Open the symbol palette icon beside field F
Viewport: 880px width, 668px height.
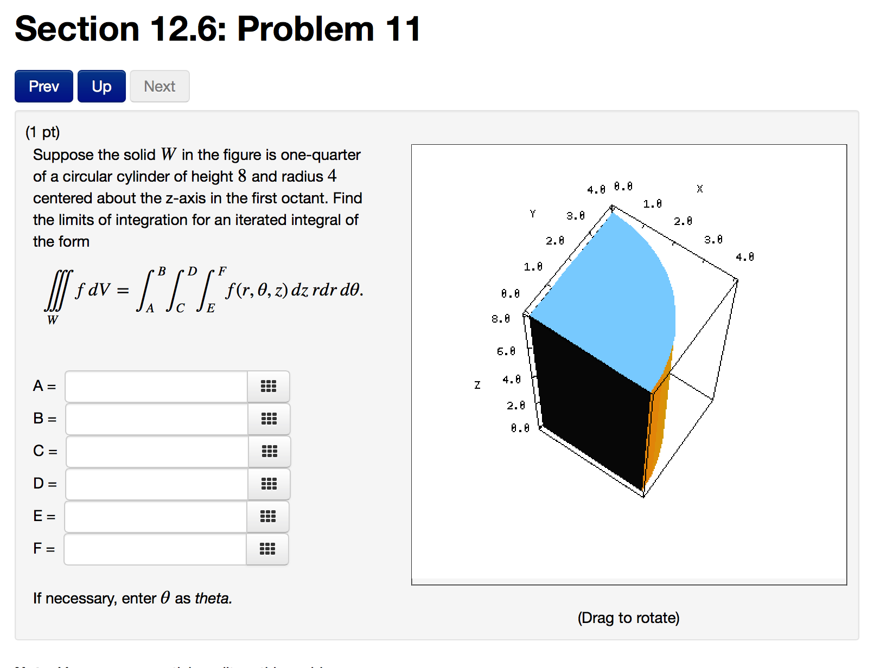pos(267,549)
